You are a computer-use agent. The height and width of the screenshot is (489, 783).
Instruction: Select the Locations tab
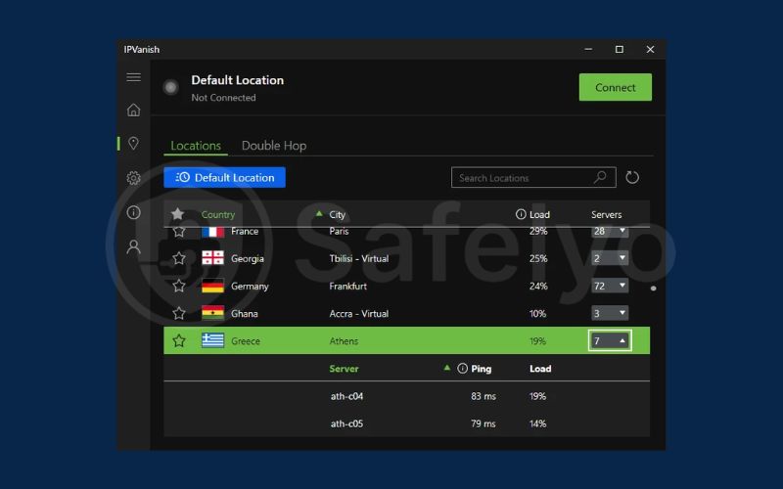(x=196, y=146)
